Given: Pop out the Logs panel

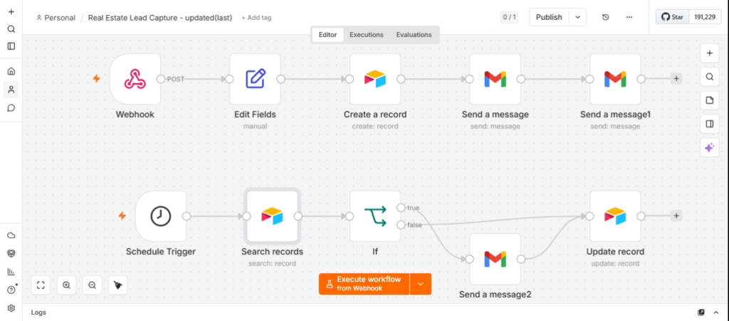Looking at the screenshot, I should coord(701,312).
